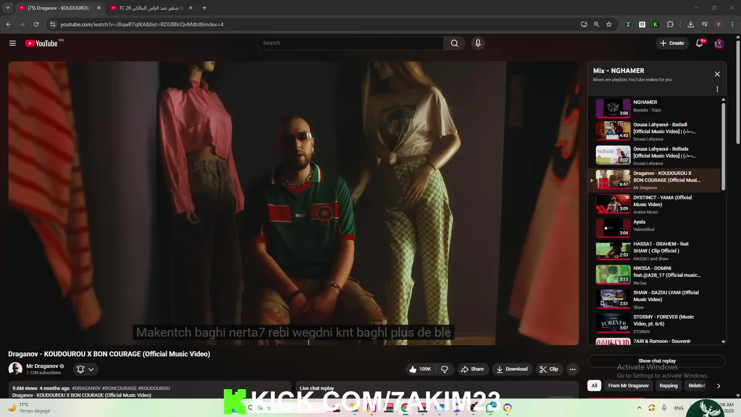
Task: Open Mr Draganov channel avatar
Action: tap(16, 369)
